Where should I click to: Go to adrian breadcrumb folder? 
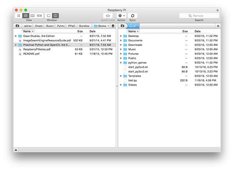(28, 26)
